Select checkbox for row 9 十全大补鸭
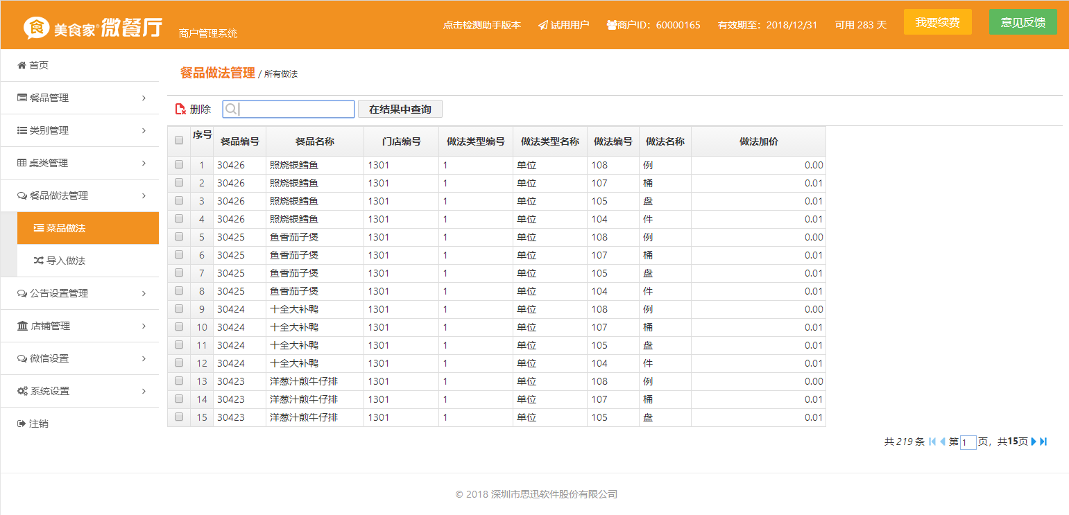1069x515 pixels. pos(179,309)
